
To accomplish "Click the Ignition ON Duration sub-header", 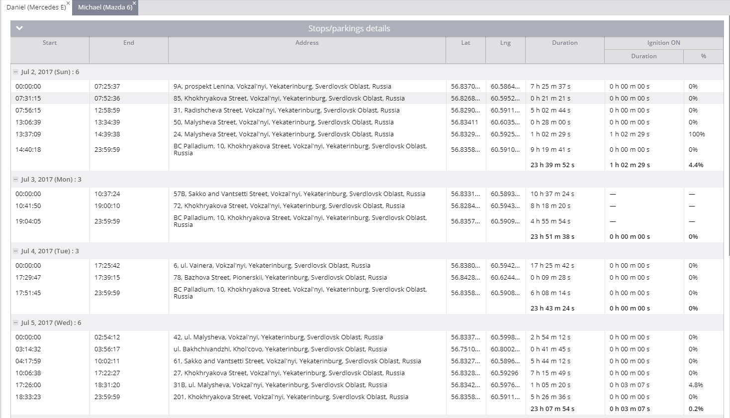I will tap(644, 56).
